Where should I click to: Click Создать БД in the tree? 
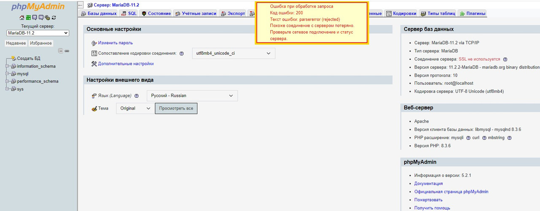coord(29,59)
